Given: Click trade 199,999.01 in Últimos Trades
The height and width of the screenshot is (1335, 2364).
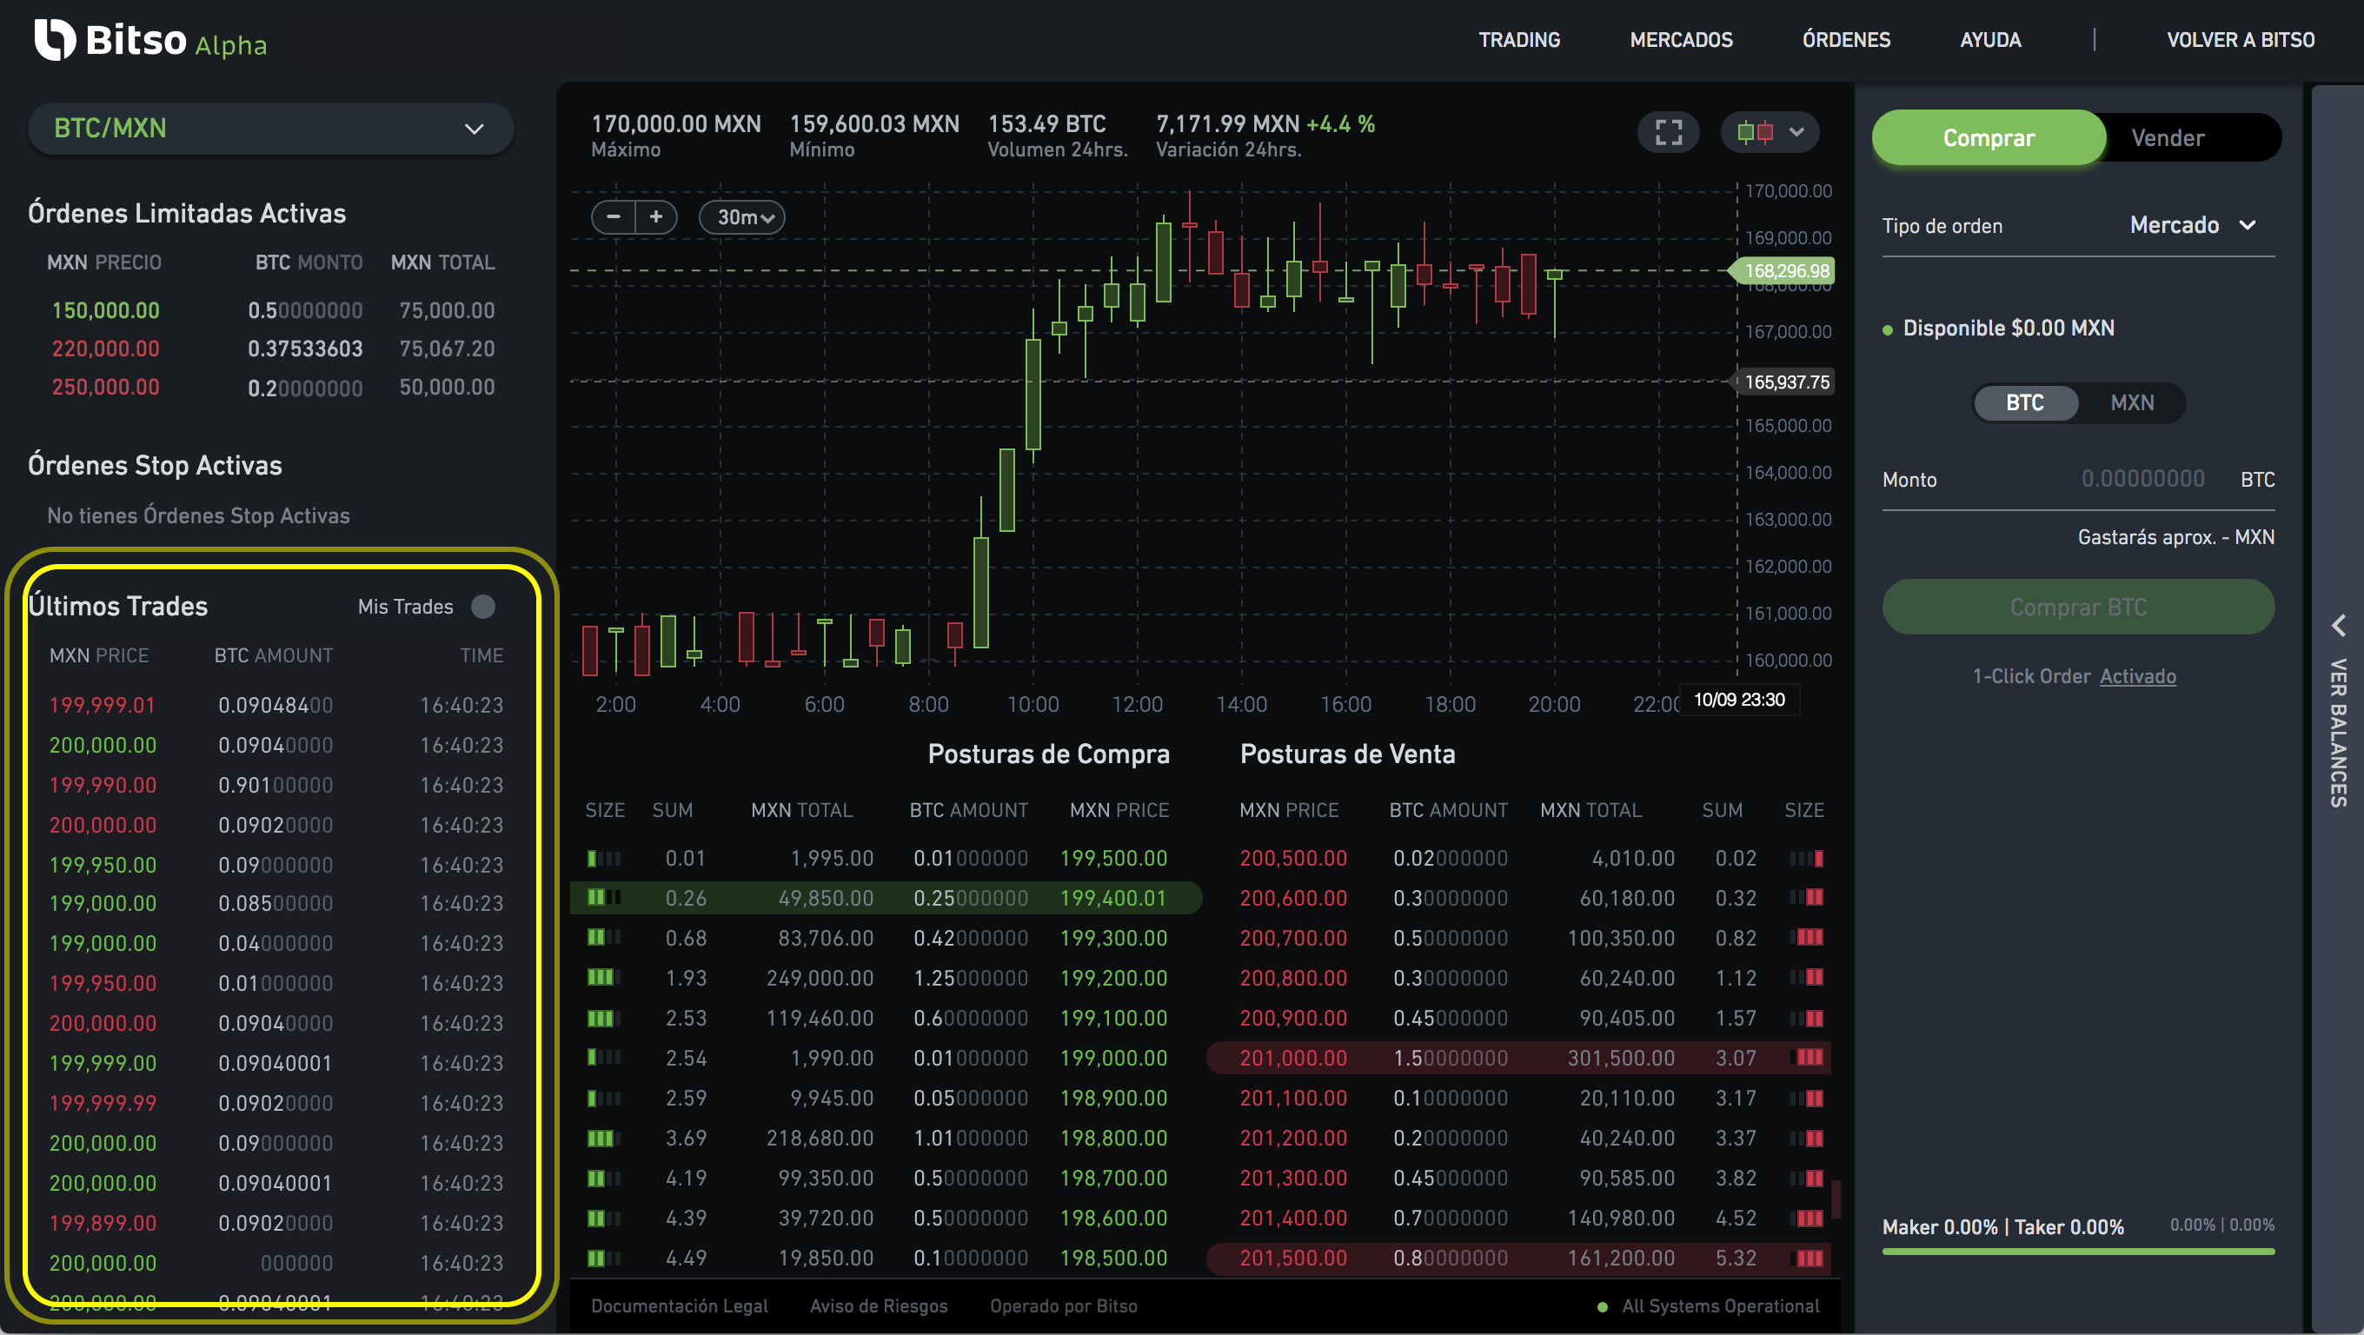Looking at the screenshot, I should [x=276, y=705].
